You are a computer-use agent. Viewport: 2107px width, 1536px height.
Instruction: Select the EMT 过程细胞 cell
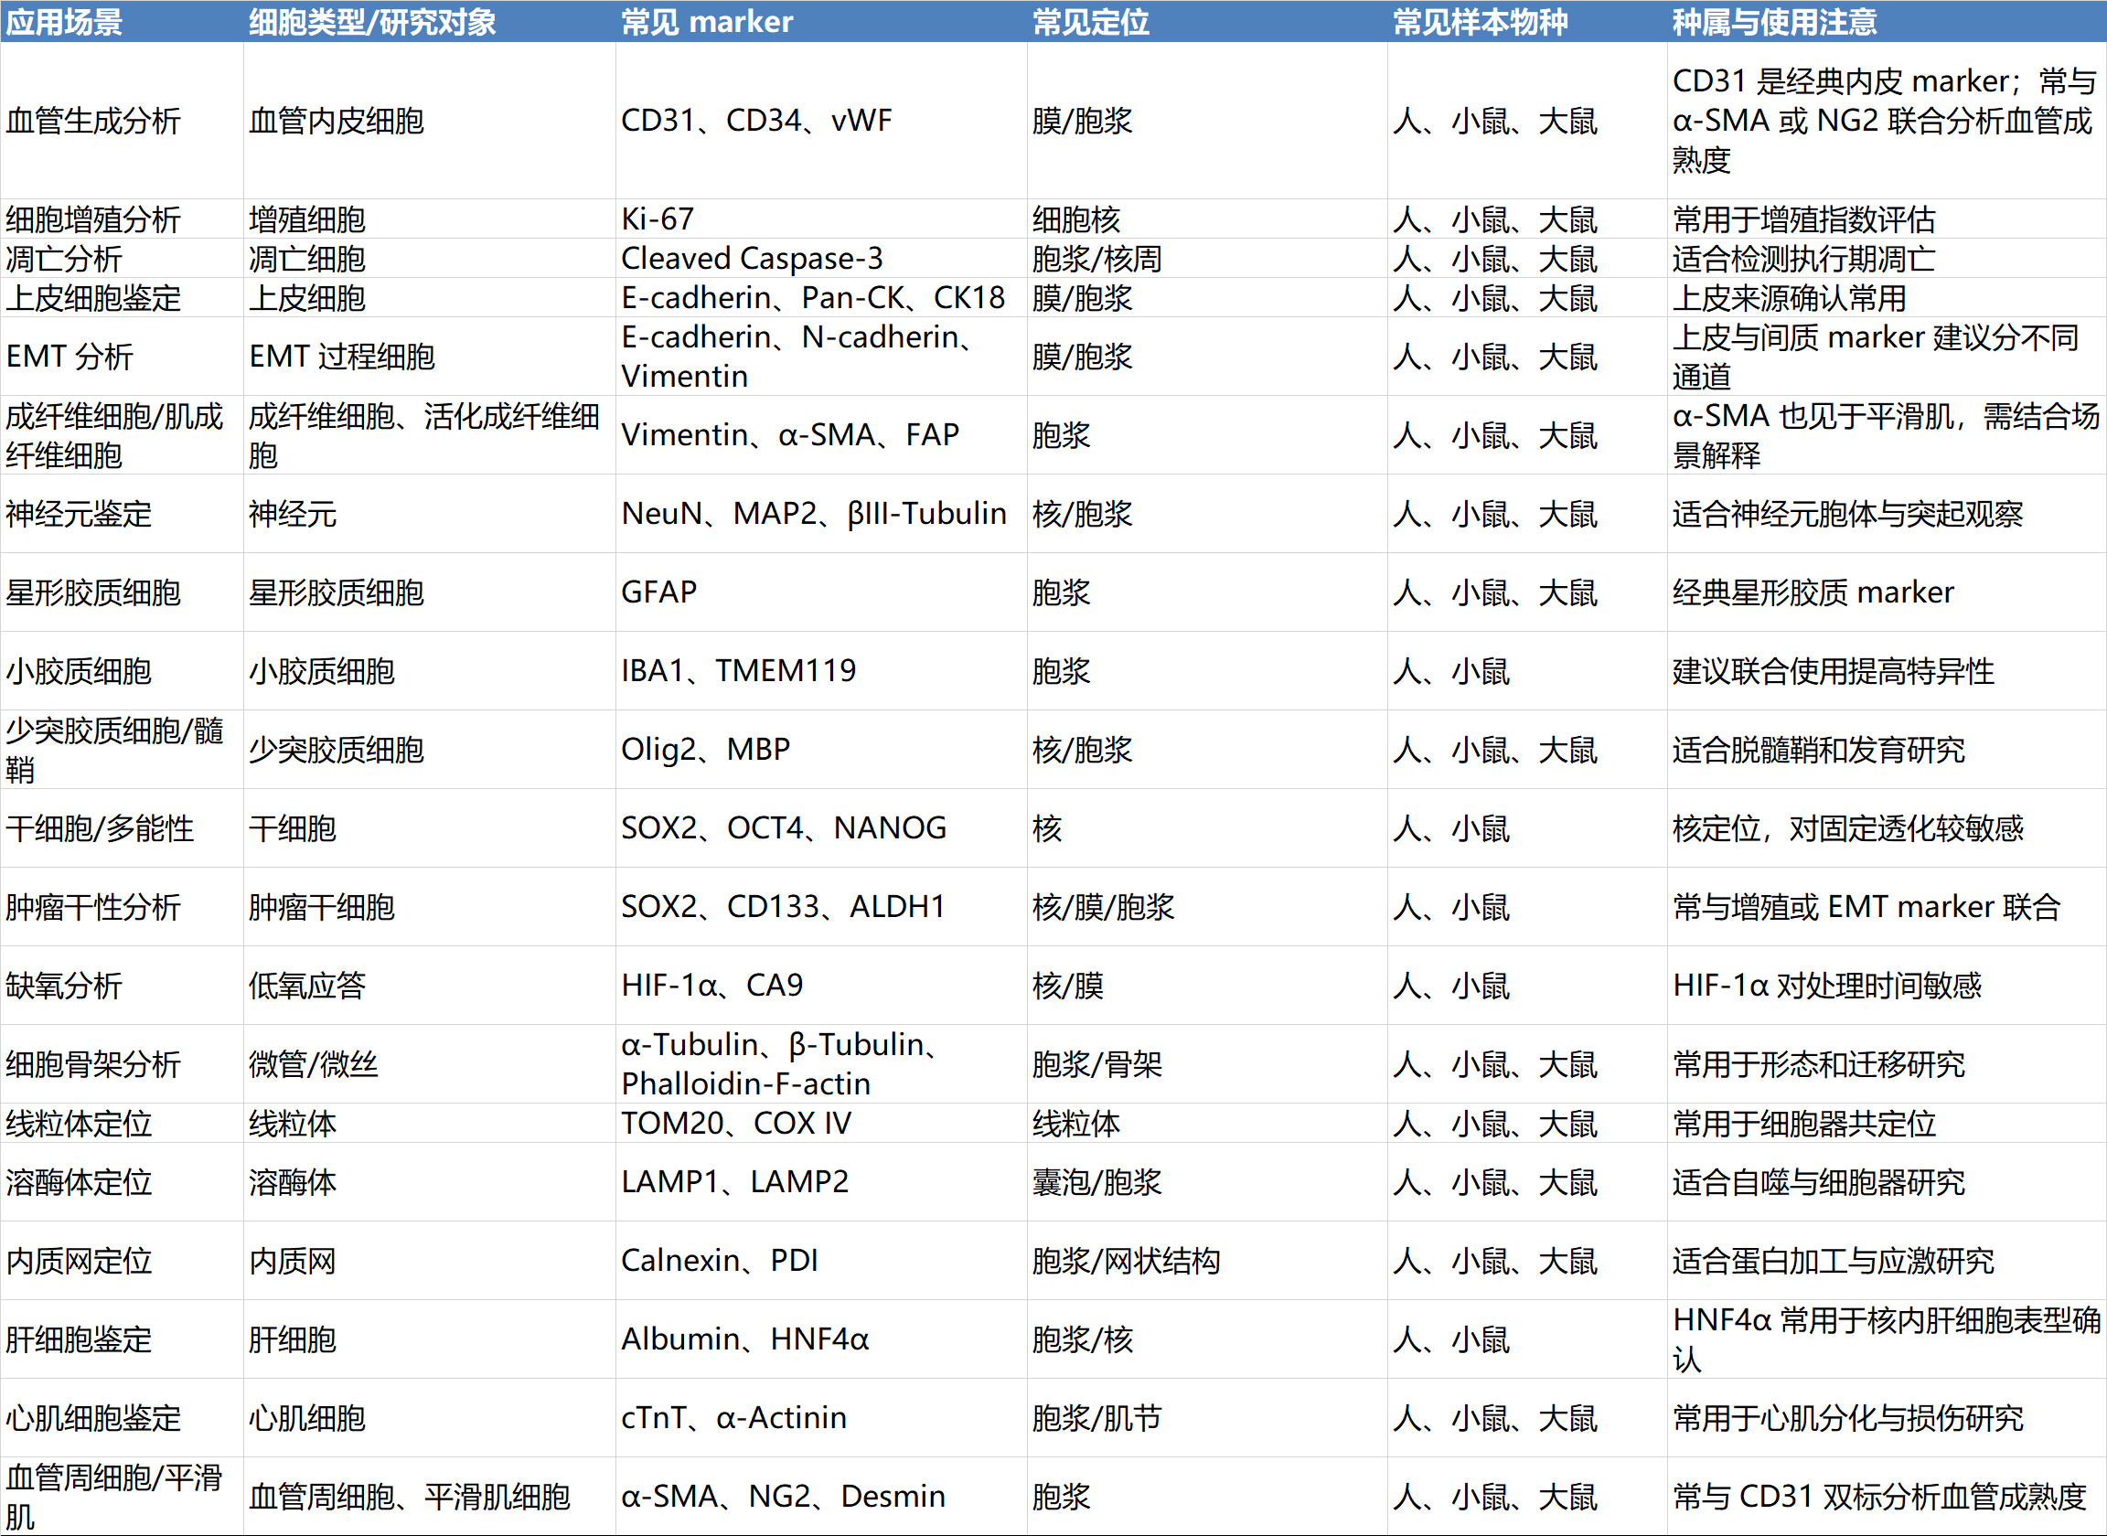tap(342, 356)
